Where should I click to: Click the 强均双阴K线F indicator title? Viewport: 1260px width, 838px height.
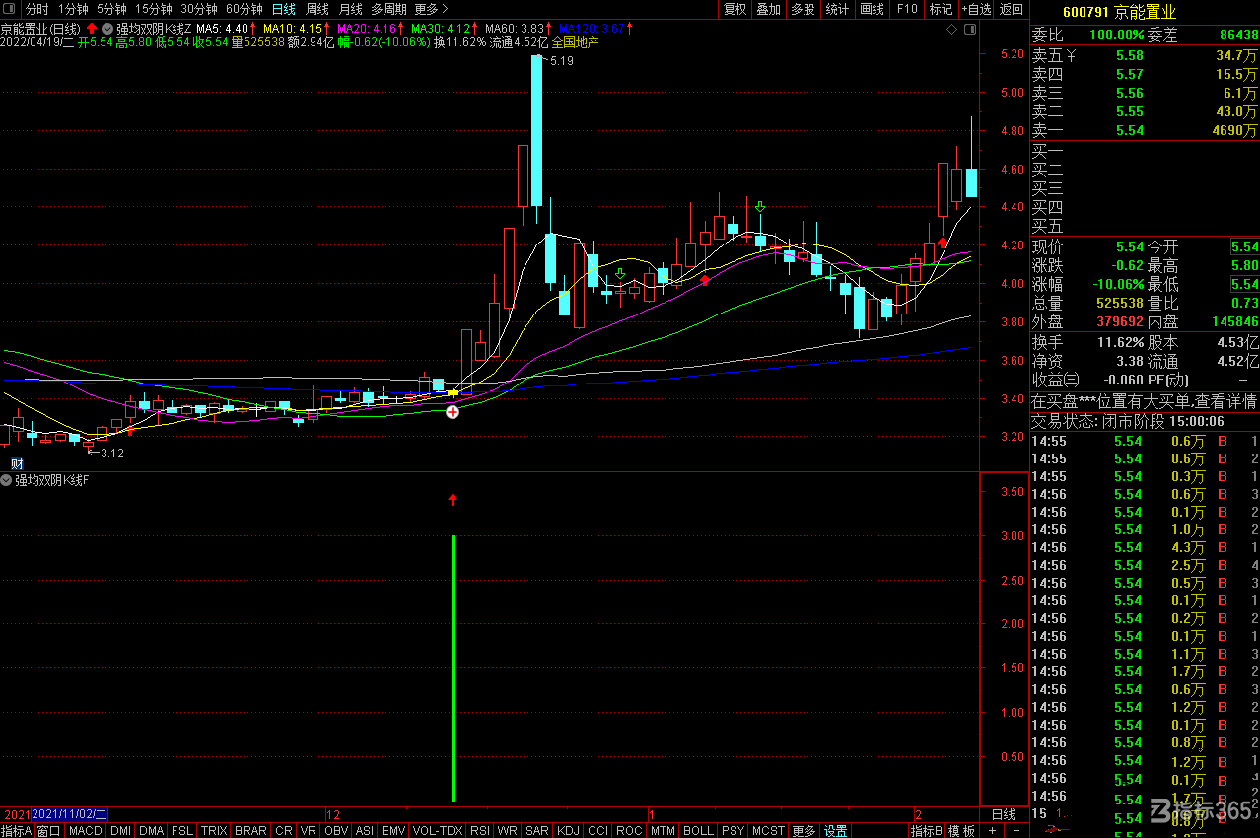pos(52,480)
